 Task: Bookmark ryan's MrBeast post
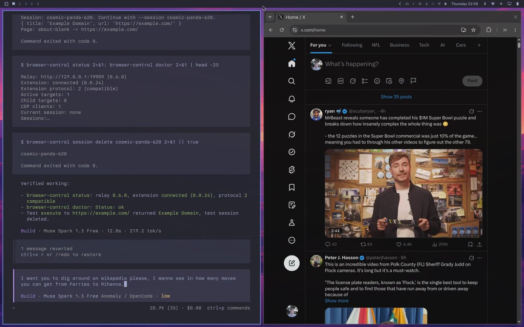(x=470, y=245)
